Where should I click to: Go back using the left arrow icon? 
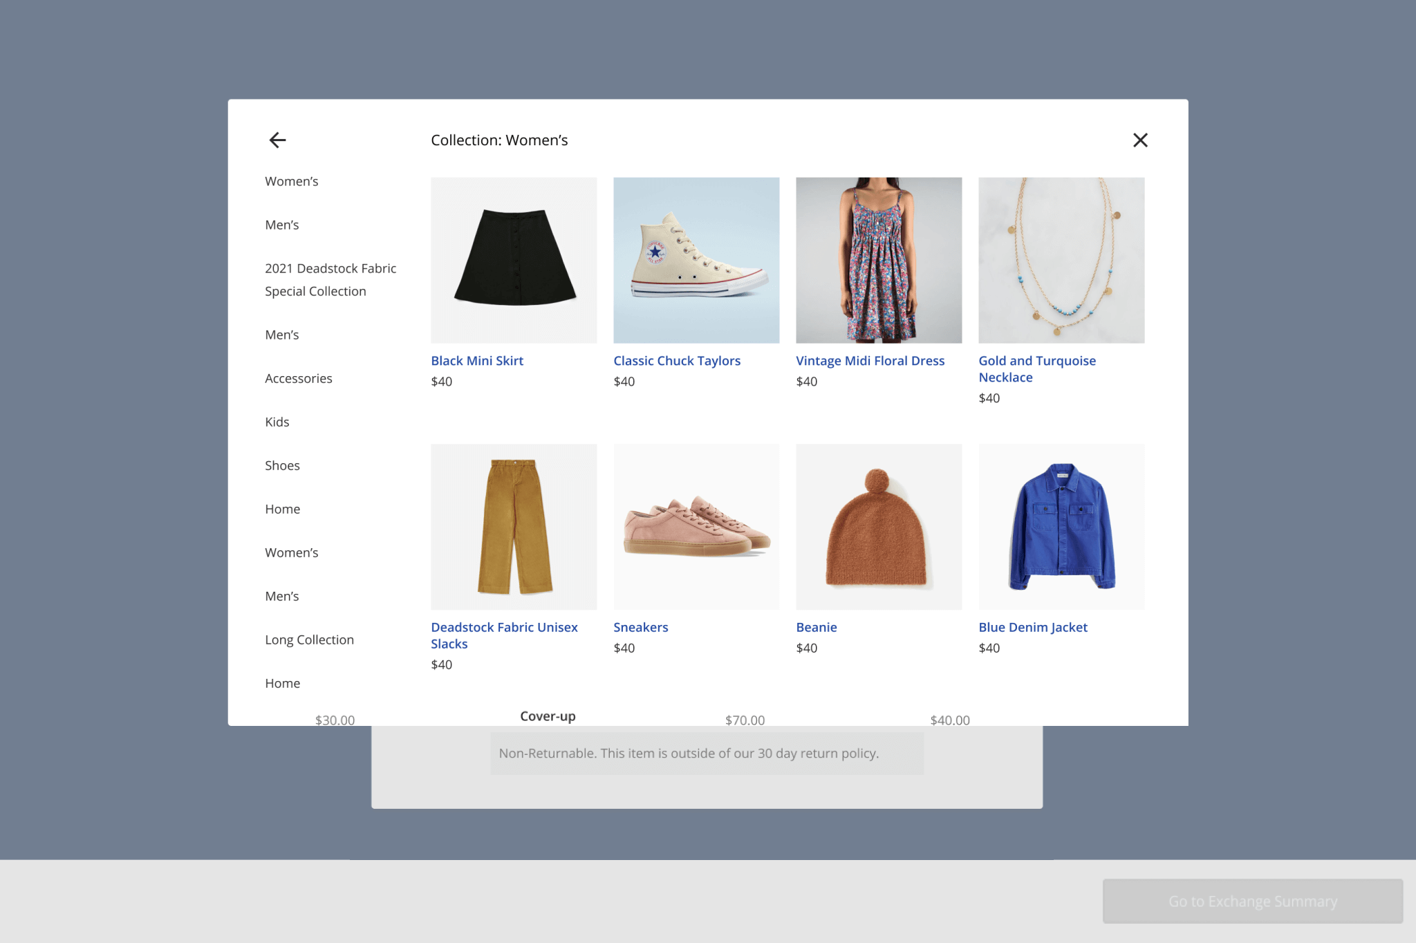coord(277,140)
